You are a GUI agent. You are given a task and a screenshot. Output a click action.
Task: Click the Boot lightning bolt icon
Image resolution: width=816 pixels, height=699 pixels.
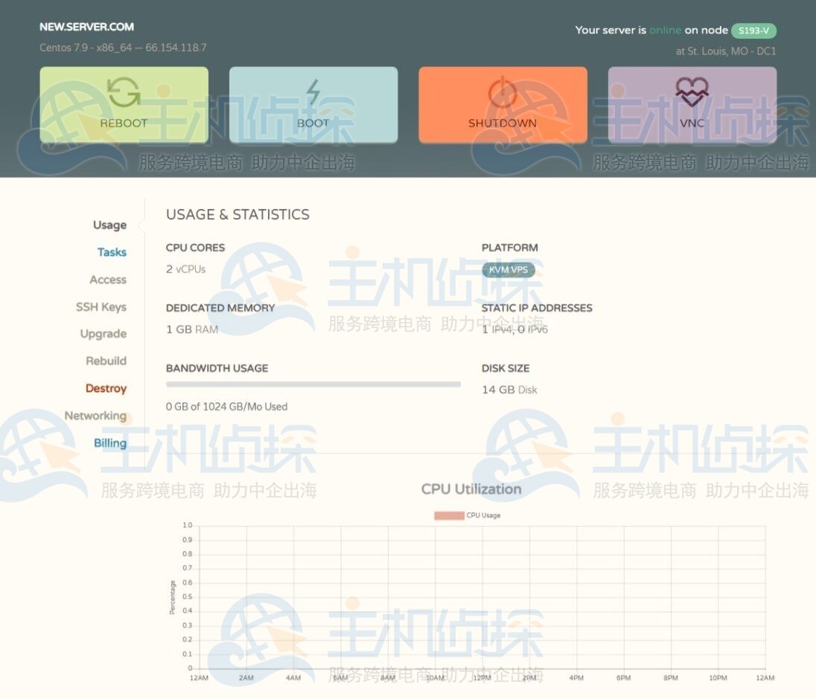click(x=313, y=92)
